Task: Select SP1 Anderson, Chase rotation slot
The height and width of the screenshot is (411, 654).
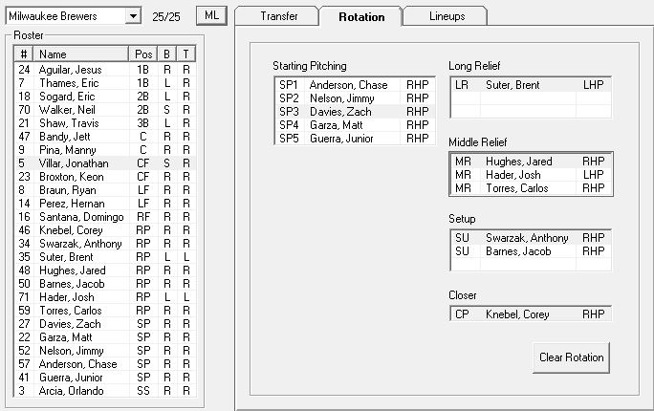Action: click(355, 85)
